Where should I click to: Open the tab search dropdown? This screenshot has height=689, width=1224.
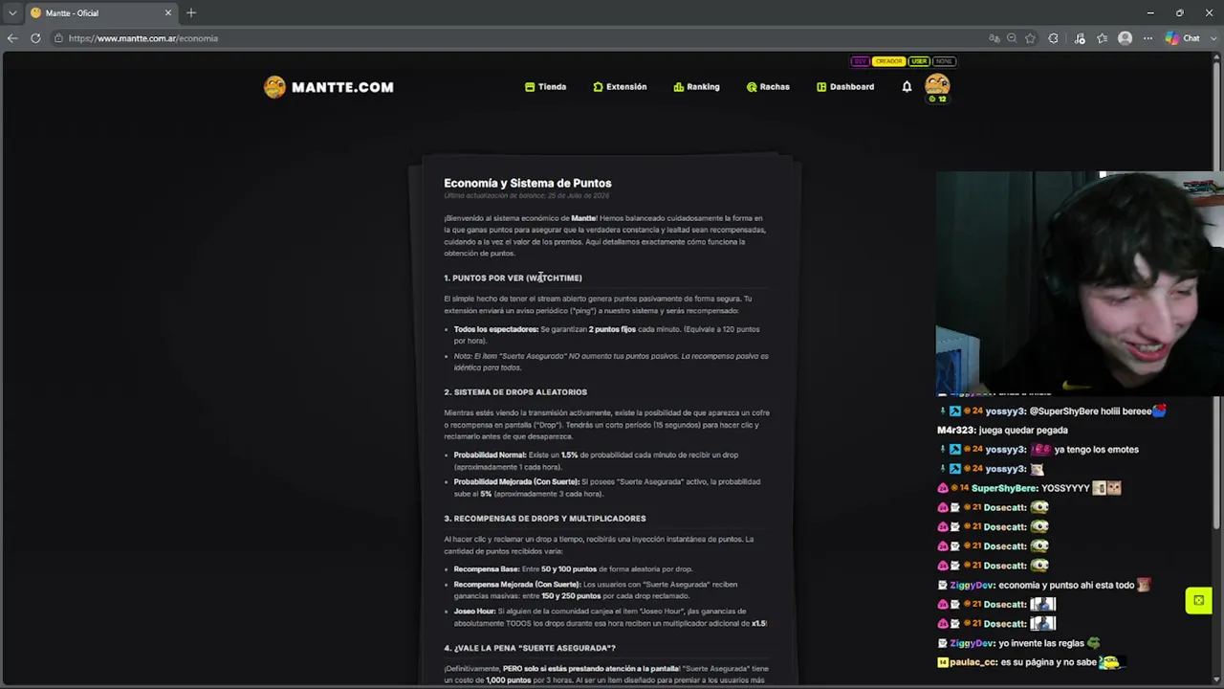pos(12,12)
